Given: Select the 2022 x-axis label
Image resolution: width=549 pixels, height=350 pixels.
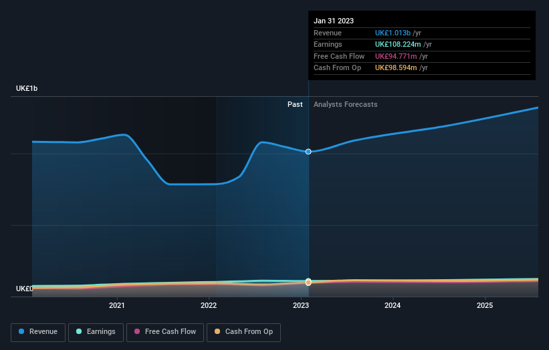Looking at the screenshot, I should pyautogui.click(x=209, y=306).
